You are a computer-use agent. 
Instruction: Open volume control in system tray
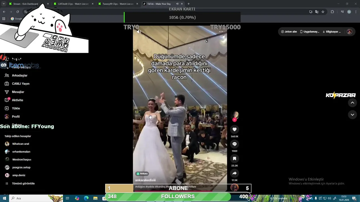pos(329,198)
